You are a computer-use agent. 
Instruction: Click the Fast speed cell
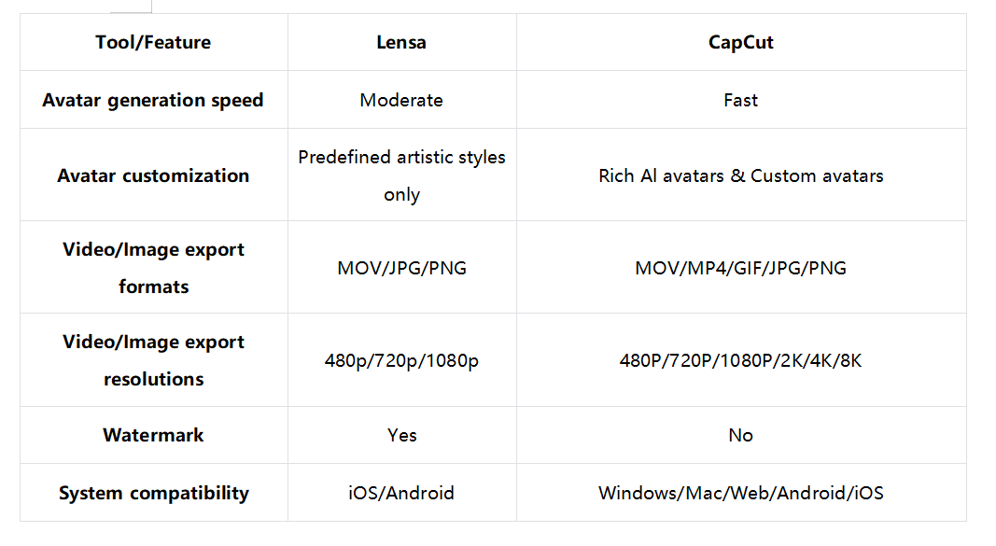pos(740,100)
